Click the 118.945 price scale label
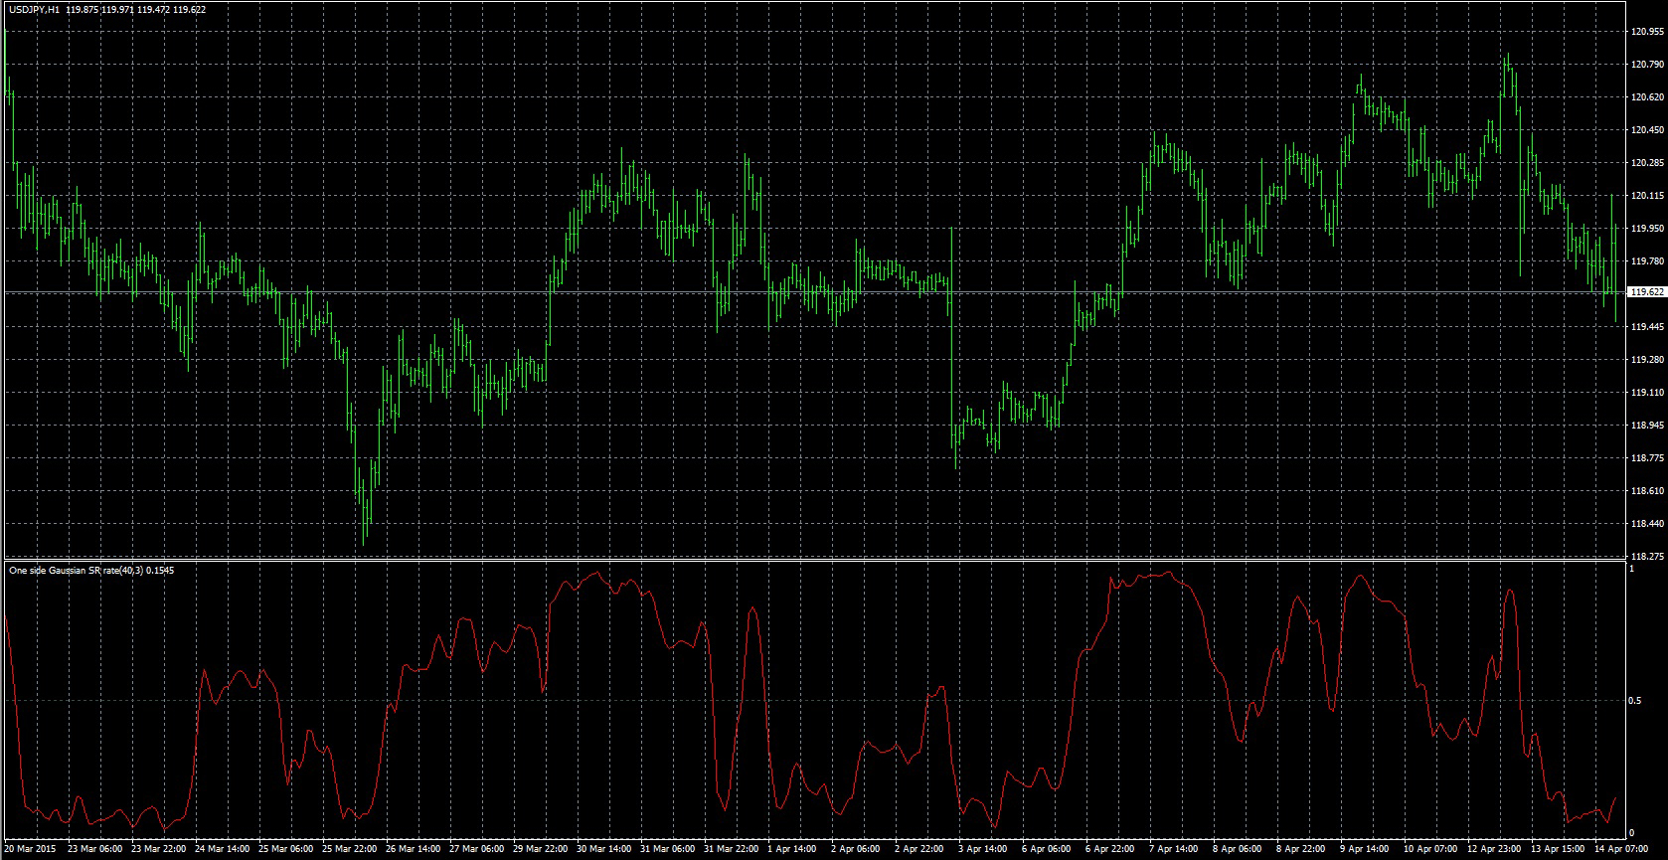1668x860 pixels. pos(1647,425)
